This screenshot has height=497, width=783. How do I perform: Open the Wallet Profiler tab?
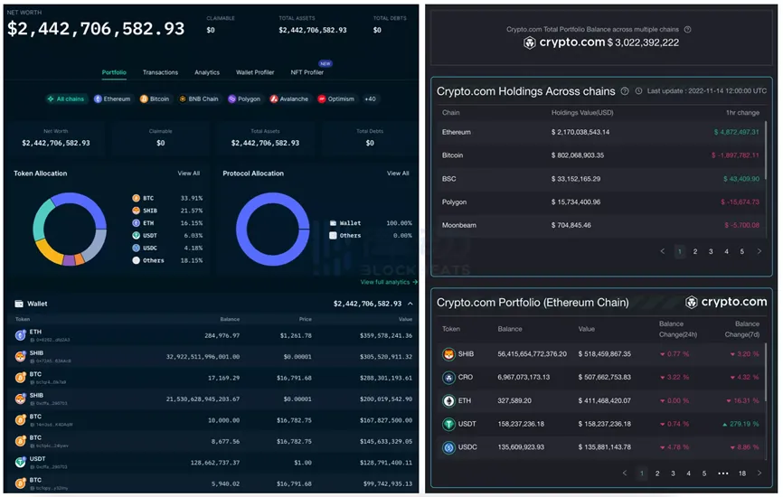(x=255, y=72)
